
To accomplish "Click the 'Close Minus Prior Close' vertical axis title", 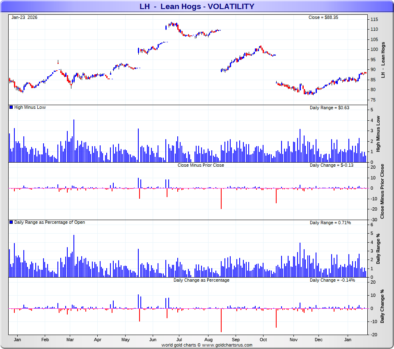I will (x=382, y=191).
